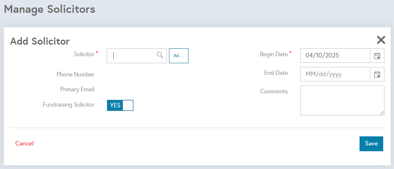This screenshot has width=394, height=169.
Task: Toggle the Fundraising Solicitor YES switch
Action: tap(120, 105)
